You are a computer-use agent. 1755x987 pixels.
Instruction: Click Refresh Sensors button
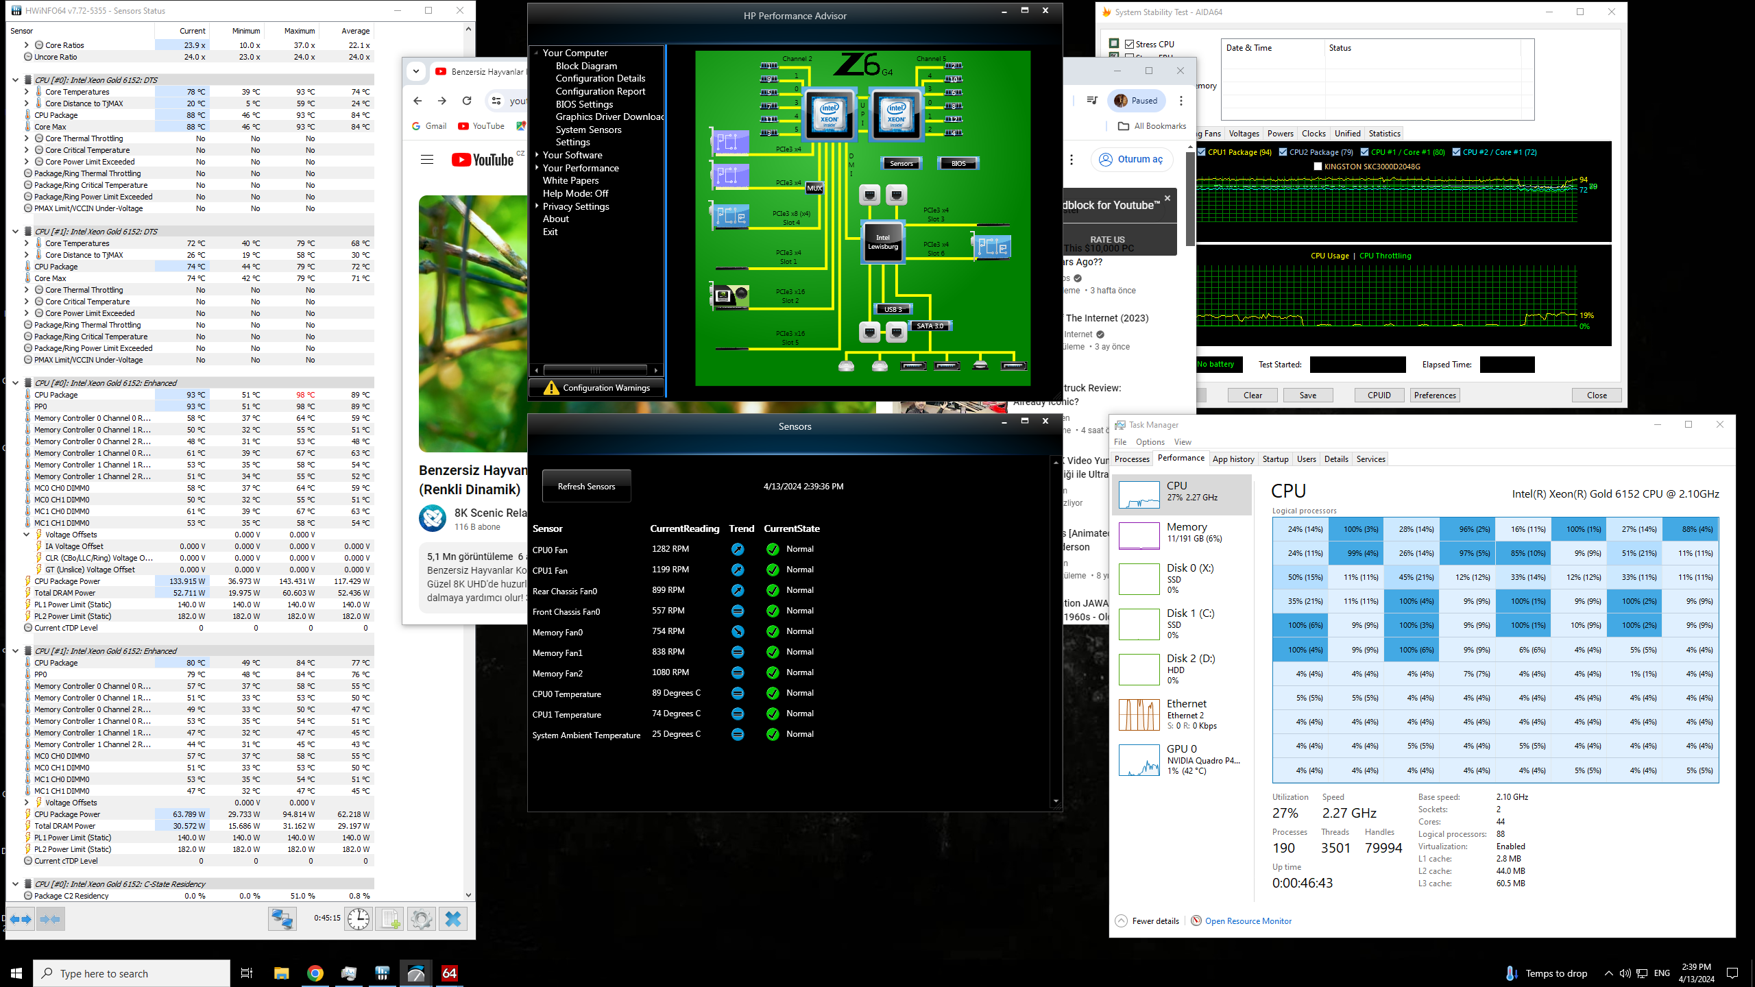(x=586, y=486)
